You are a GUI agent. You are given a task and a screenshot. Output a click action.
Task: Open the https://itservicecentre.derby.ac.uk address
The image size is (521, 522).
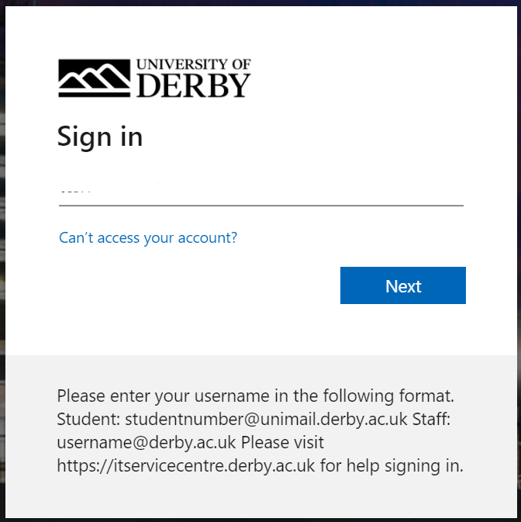pos(186,465)
